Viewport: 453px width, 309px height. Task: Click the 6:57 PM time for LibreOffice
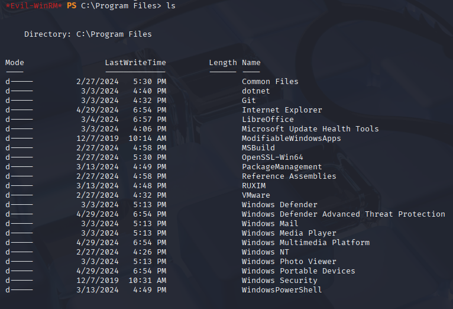[150, 120]
